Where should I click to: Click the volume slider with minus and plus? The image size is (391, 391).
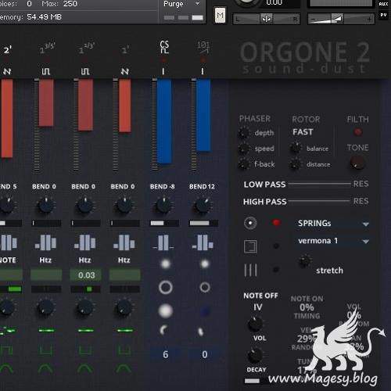(x=341, y=19)
